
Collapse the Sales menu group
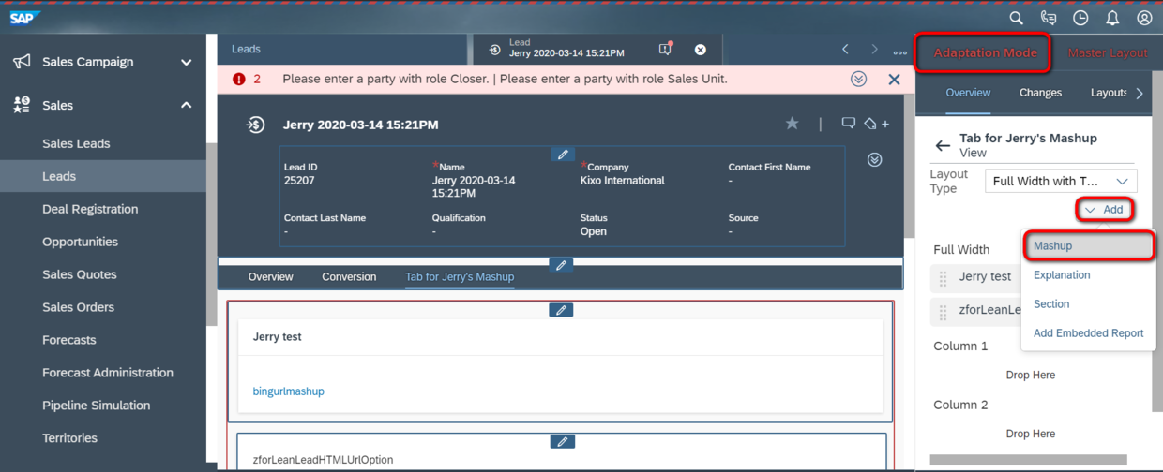186,105
